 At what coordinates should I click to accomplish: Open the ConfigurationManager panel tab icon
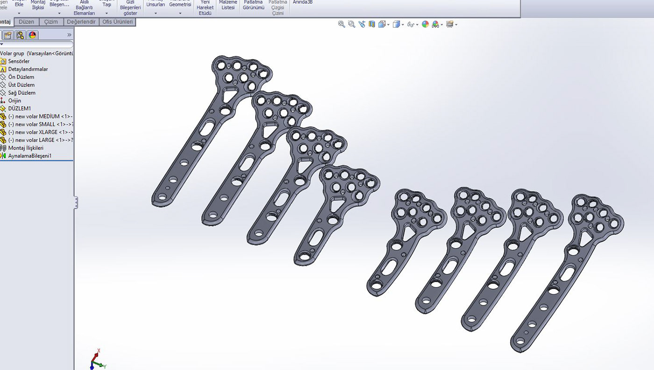[20, 35]
